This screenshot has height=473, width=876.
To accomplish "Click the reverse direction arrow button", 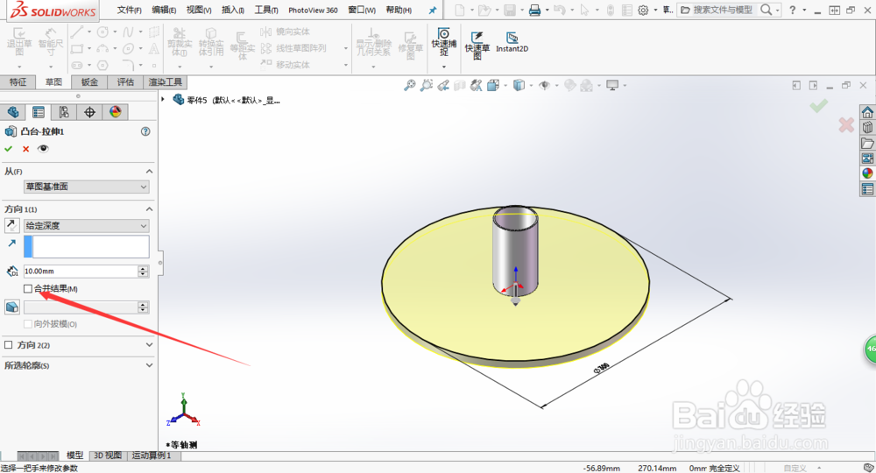I will click(x=11, y=226).
